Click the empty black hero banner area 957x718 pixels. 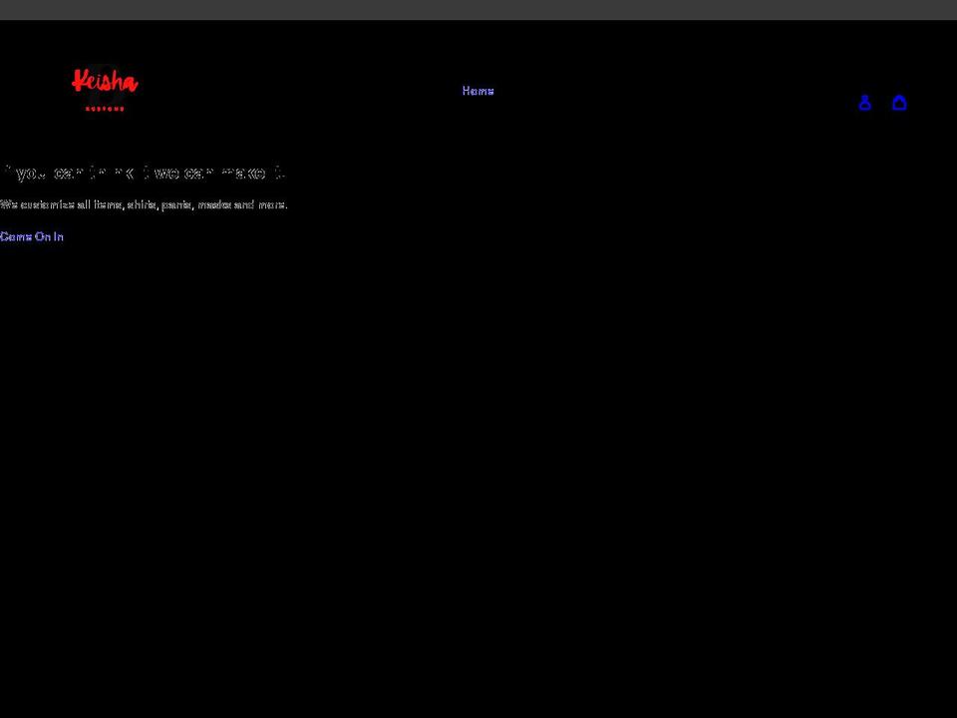(x=478, y=449)
